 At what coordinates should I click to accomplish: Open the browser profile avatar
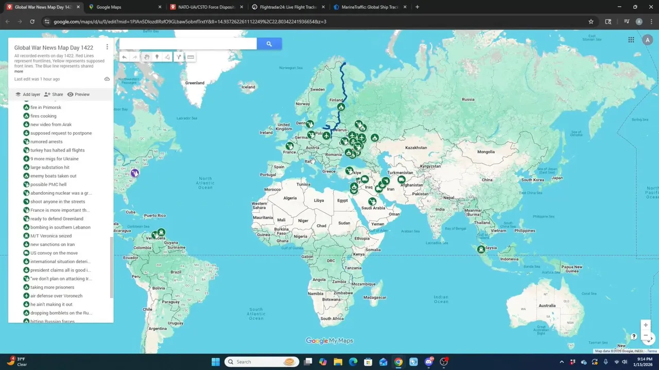point(639,22)
